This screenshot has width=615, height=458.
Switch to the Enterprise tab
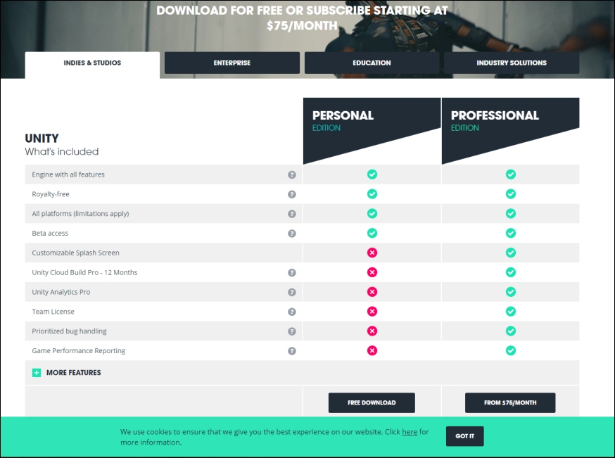232,63
